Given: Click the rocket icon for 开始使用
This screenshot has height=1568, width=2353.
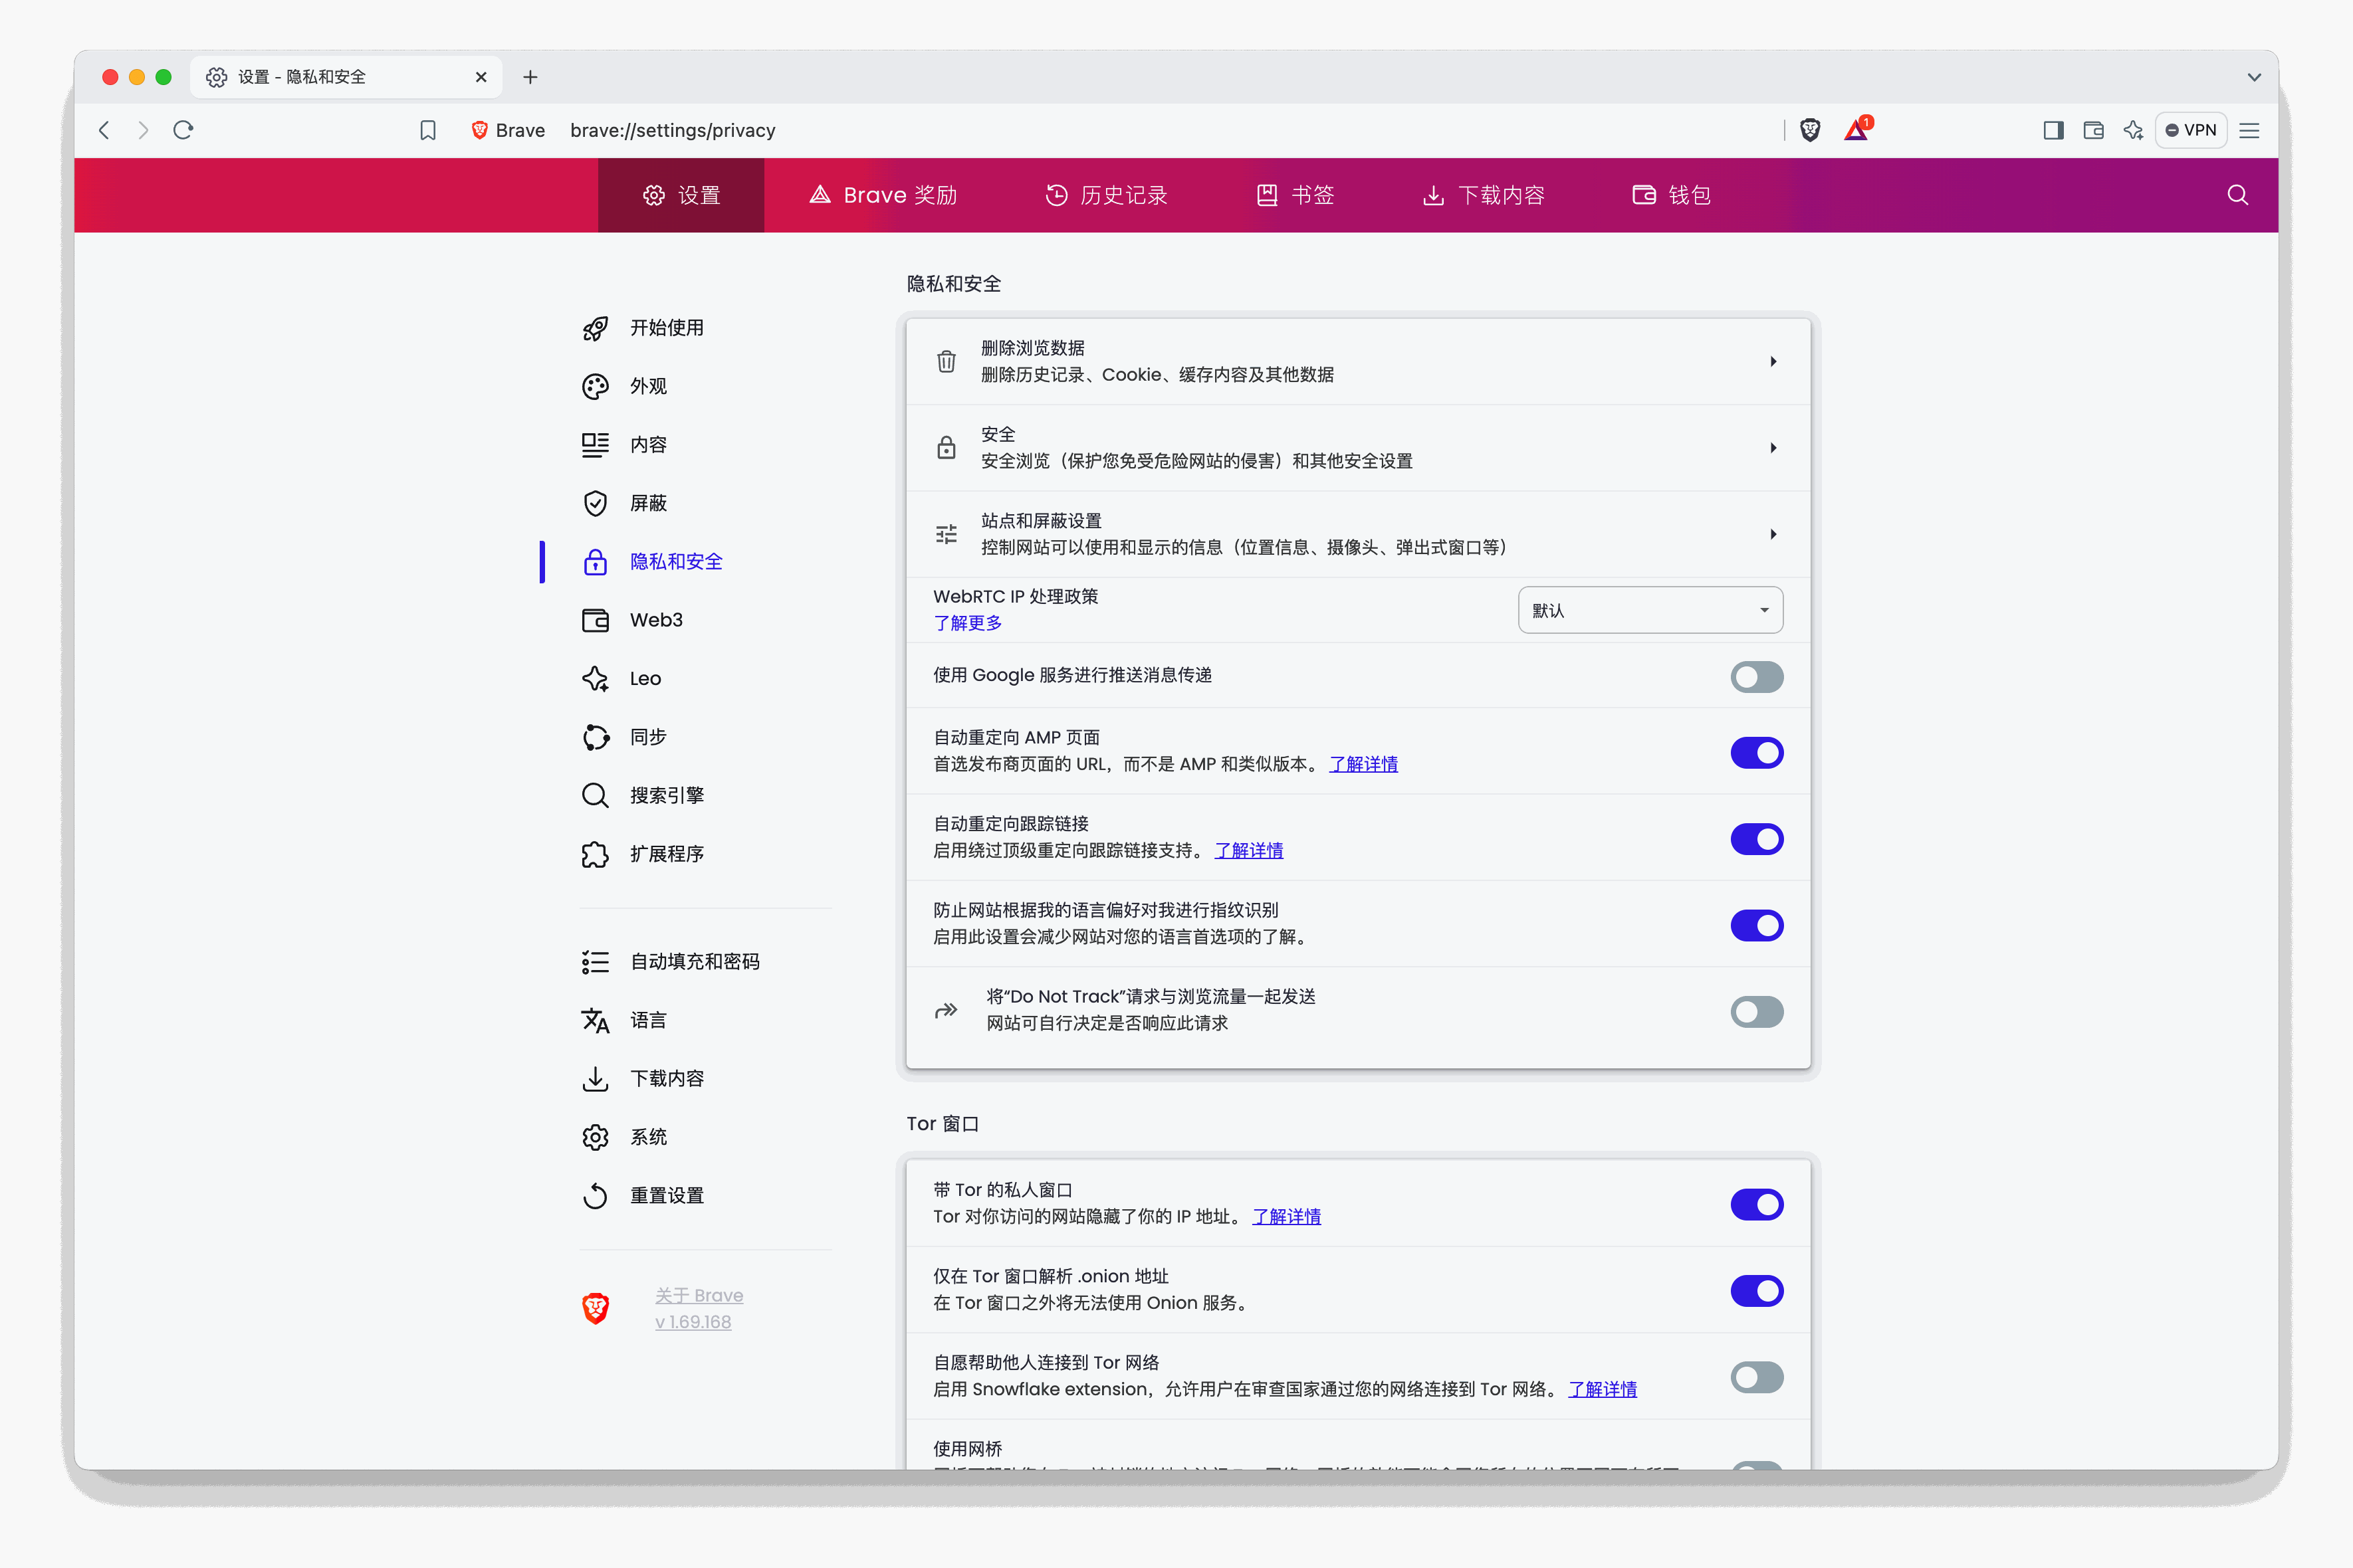Looking at the screenshot, I should (596, 328).
